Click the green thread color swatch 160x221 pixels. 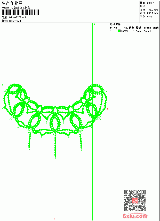tap(119, 31)
